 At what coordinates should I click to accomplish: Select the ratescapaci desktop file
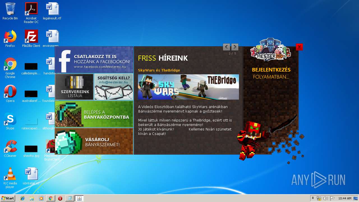pos(31,123)
